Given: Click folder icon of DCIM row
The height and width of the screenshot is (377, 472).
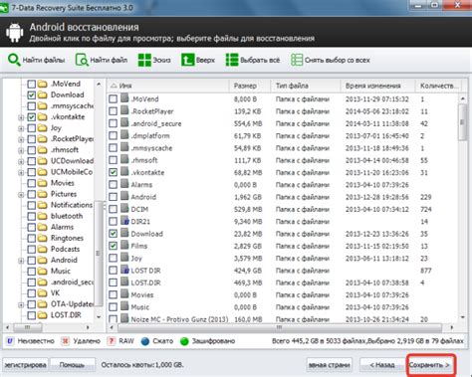Looking at the screenshot, I should tap(124, 209).
